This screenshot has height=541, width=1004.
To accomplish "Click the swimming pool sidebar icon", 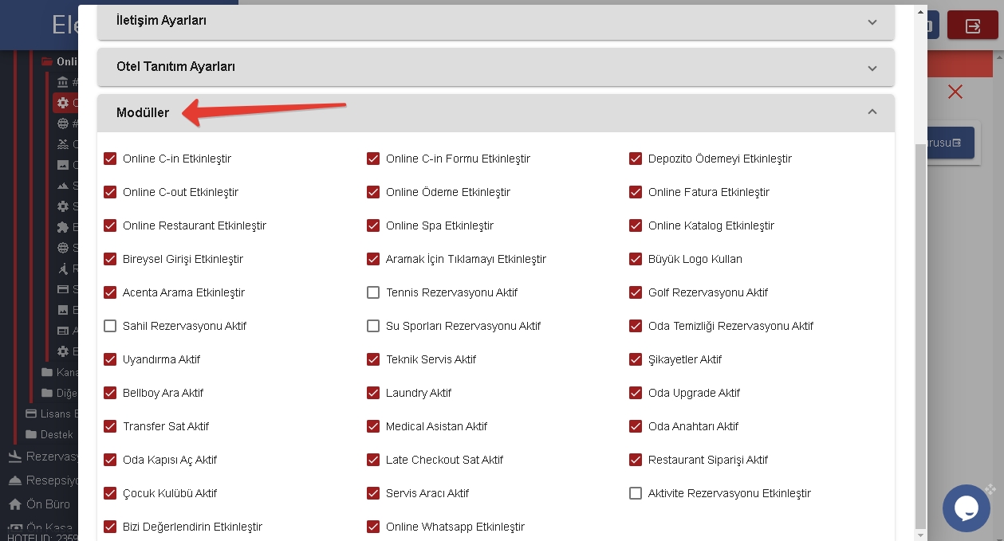I will click(x=63, y=144).
